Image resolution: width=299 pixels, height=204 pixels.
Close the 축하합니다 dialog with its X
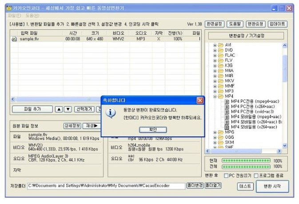[200, 100]
